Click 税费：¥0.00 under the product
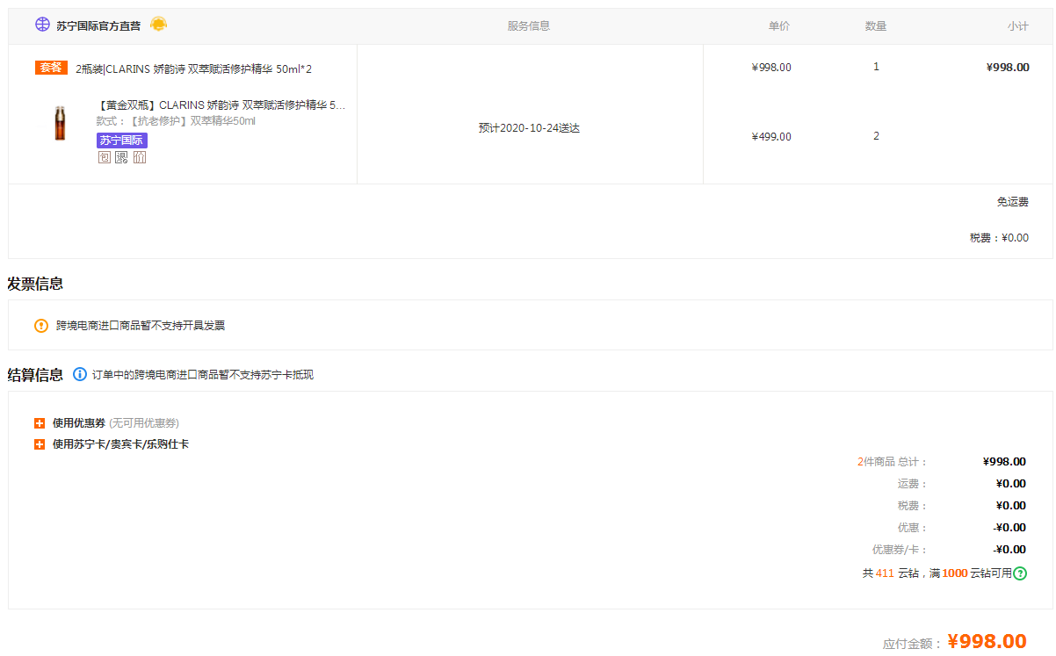The width and height of the screenshot is (1056, 656). [999, 238]
